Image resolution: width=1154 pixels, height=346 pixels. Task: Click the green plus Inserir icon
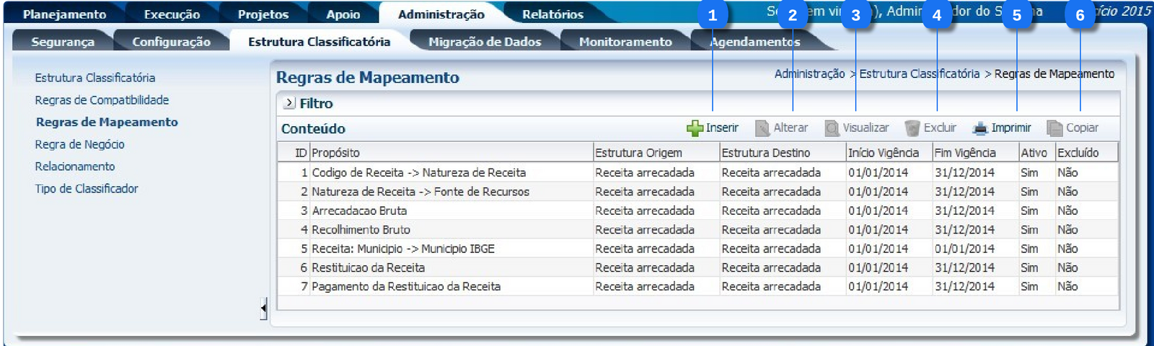695,128
